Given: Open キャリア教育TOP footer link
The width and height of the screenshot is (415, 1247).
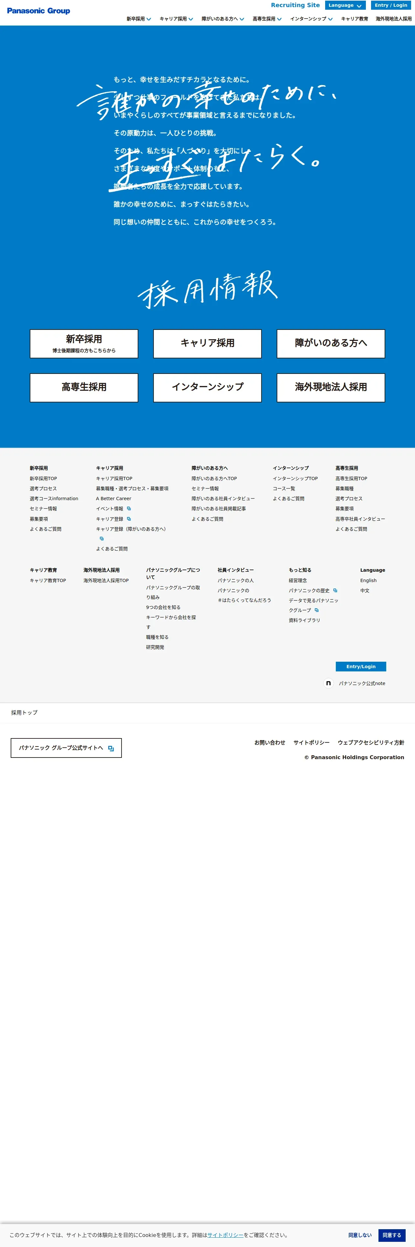Looking at the screenshot, I should [x=48, y=580].
